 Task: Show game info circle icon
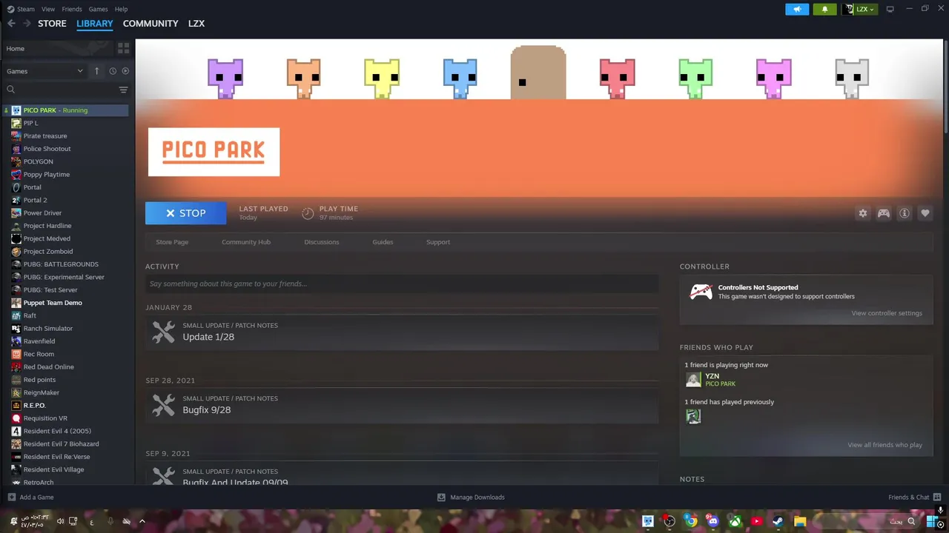[905, 213]
